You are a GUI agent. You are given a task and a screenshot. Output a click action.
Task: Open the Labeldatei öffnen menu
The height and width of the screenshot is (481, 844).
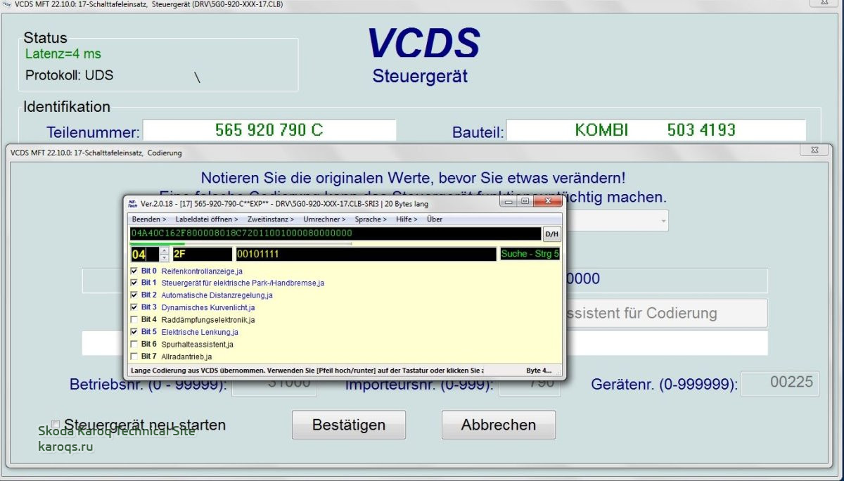click(x=207, y=219)
